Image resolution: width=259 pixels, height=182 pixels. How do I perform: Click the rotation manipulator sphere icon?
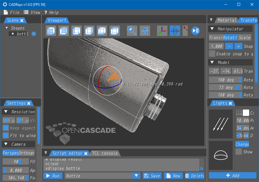[x=175, y=31]
